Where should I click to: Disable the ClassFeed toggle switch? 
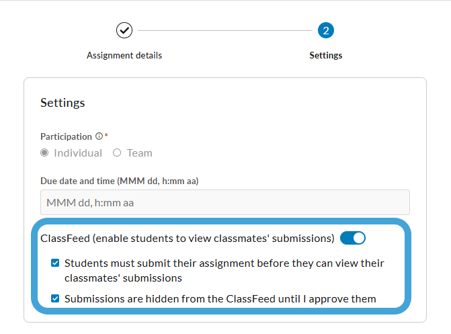coord(353,238)
